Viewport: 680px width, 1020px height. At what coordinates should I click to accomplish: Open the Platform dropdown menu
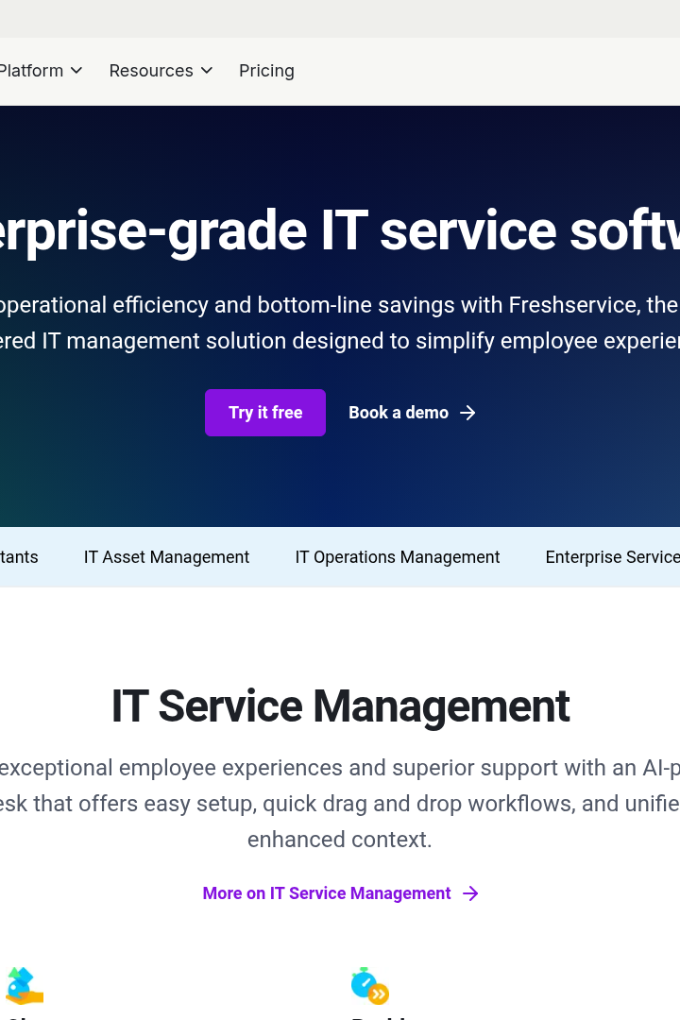tap(41, 70)
